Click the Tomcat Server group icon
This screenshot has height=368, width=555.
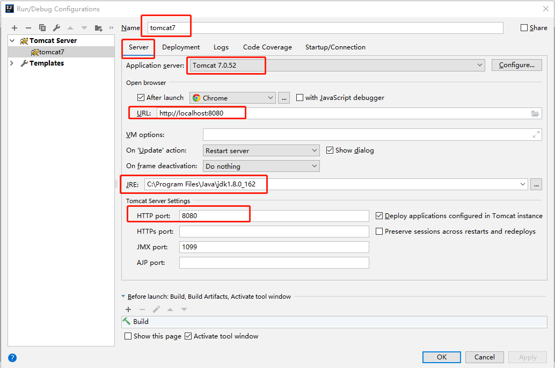click(24, 41)
